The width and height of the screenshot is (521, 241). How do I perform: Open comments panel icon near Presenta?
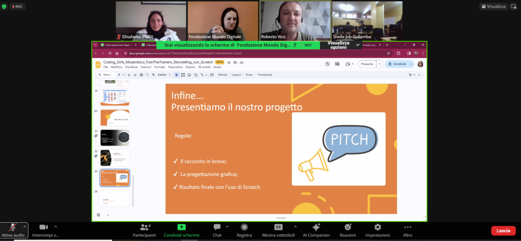[337, 64]
